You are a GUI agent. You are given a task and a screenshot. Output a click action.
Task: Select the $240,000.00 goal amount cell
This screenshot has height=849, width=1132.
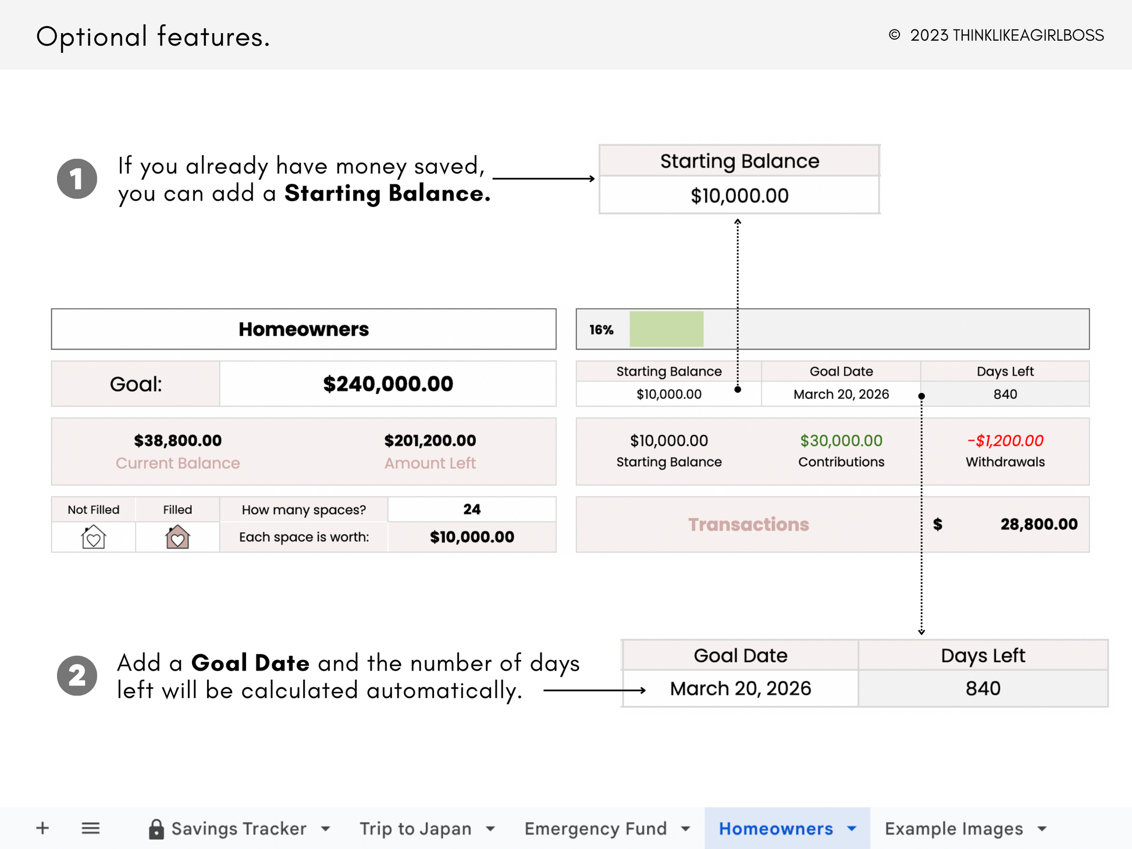(x=388, y=384)
